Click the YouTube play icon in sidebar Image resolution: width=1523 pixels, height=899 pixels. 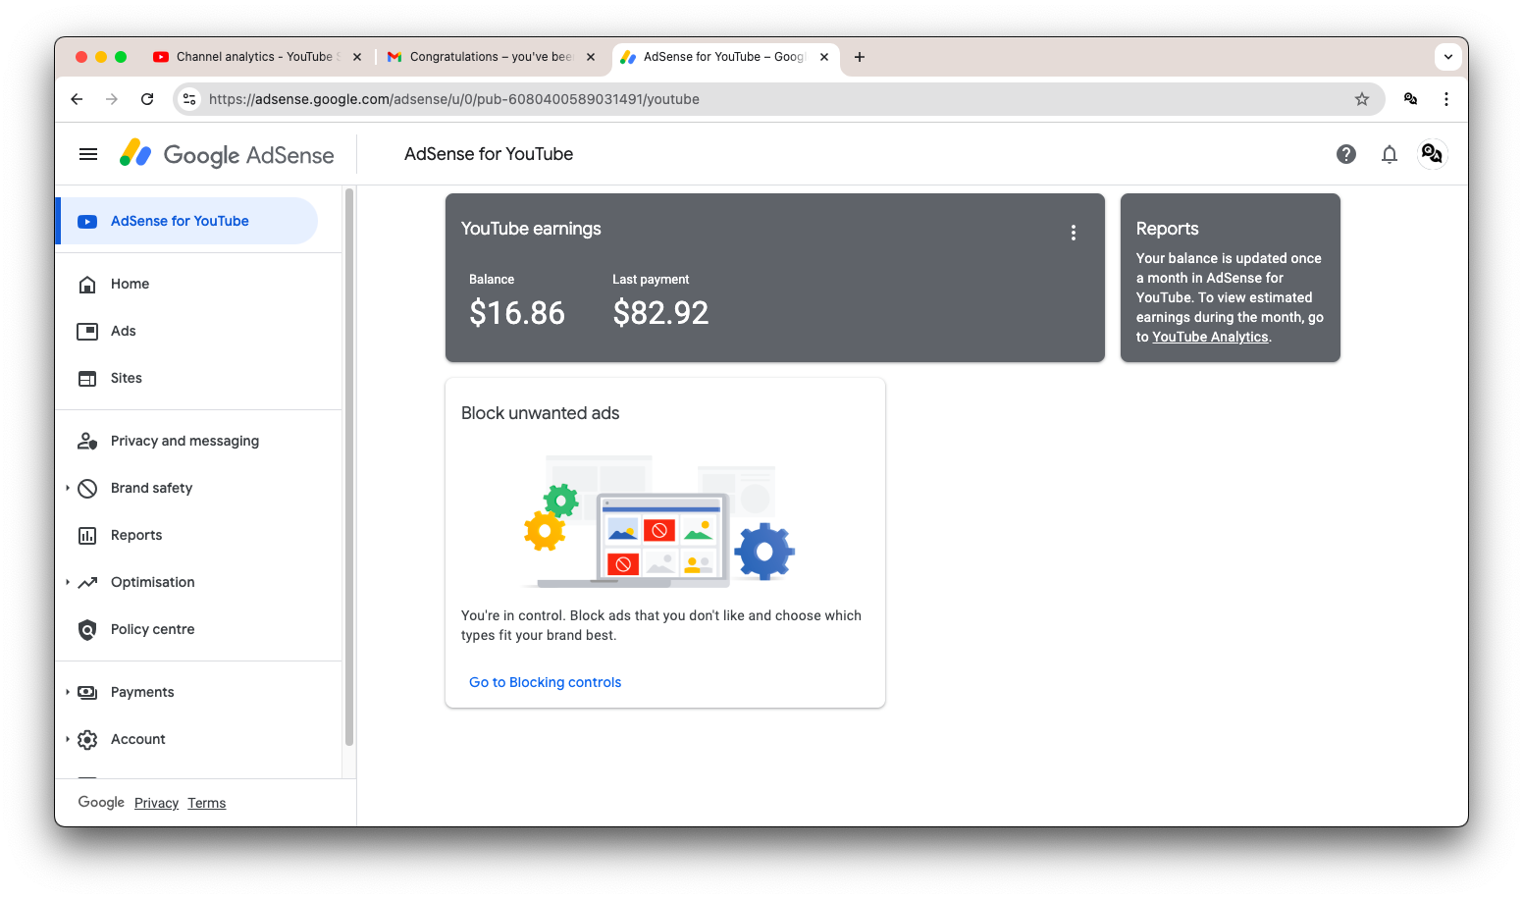click(87, 222)
